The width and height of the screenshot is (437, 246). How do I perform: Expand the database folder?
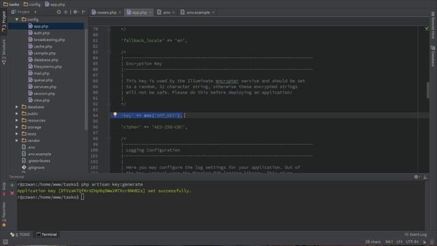tap(16, 107)
